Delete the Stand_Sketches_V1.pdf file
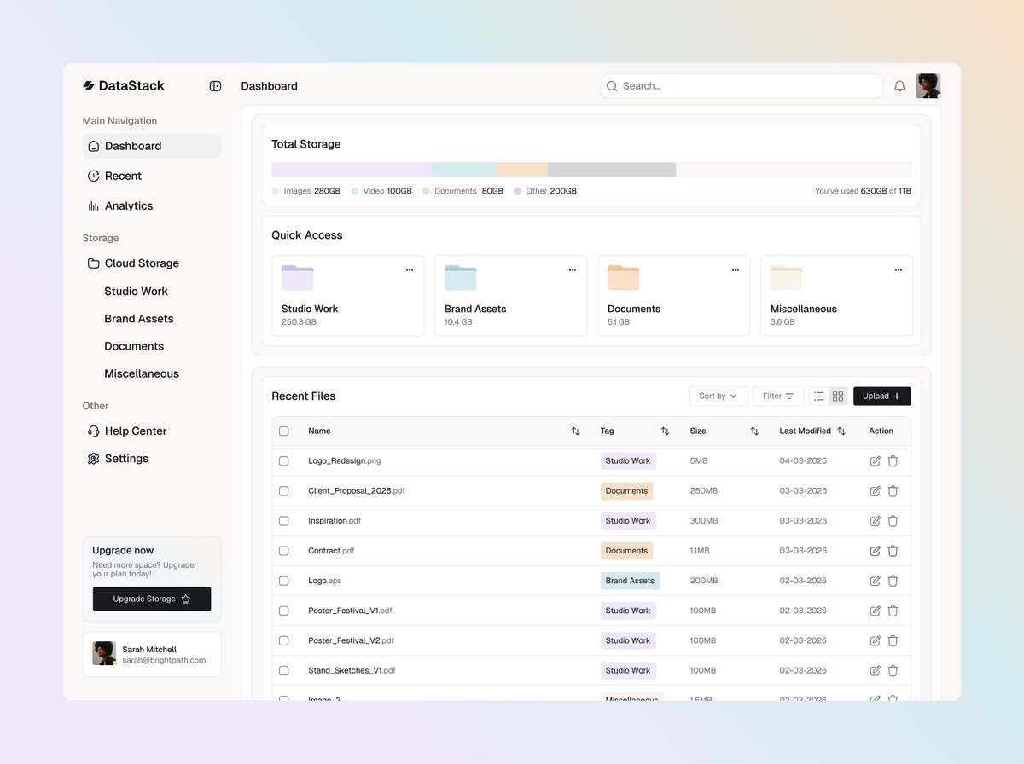The width and height of the screenshot is (1024, 764). [x=893, y=670]
